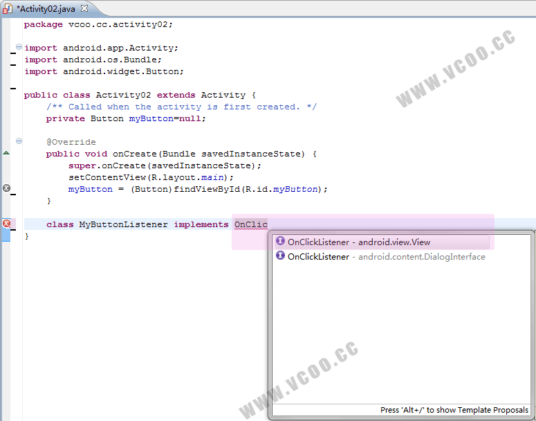Collapse the onCreate method fold
The image size is (536, 421).
tap(19, 141)
